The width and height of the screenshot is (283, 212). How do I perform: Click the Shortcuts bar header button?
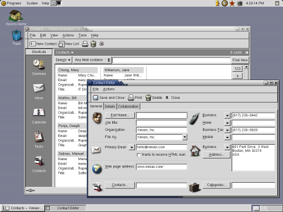[x=39, y=52]
